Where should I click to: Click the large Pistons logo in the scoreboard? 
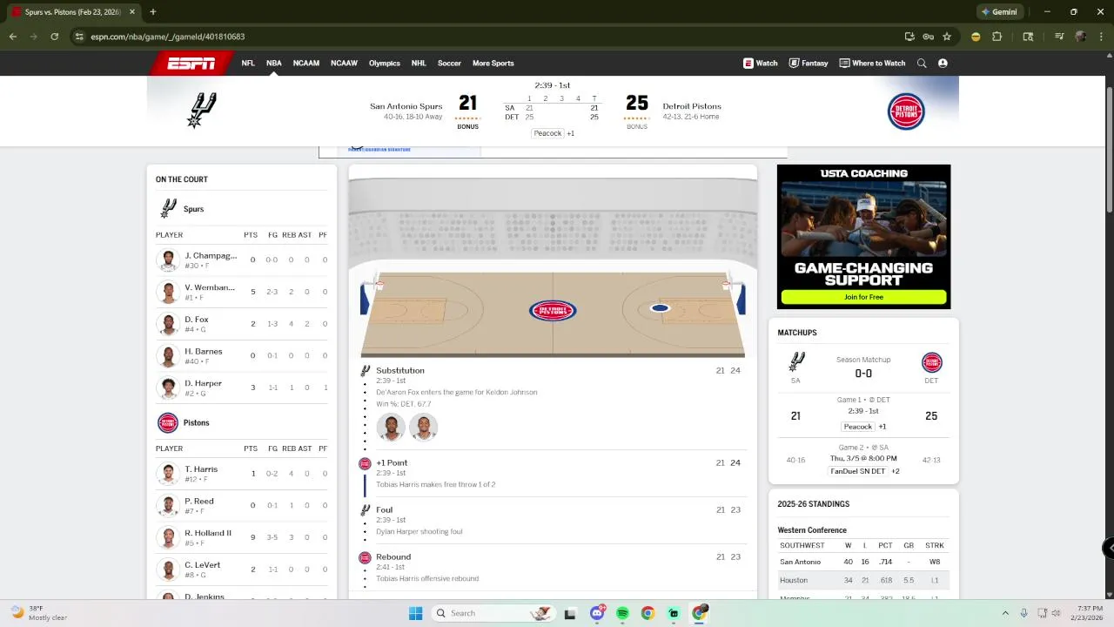click(x=906, y=112)
